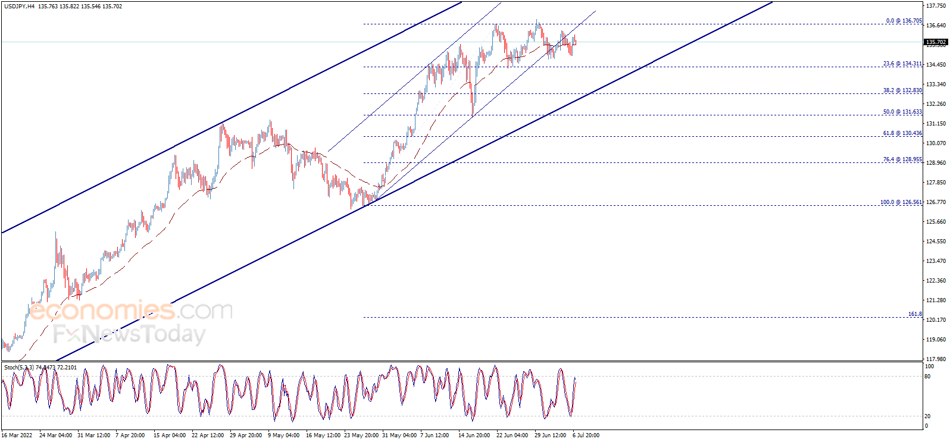Click the 14 Jun 20:00 time label
Screen dimensions: 950x442
click(x=474, y=435)
